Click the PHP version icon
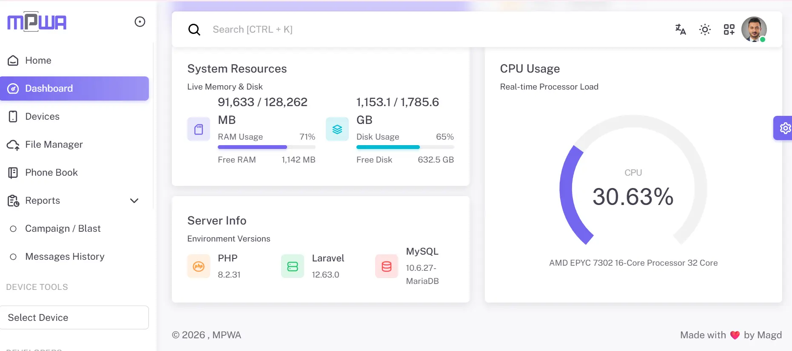Viewport: 792px width, 351px height. pyautogui.click(x=199, y=266)
